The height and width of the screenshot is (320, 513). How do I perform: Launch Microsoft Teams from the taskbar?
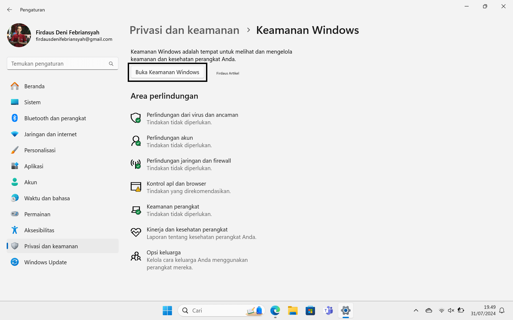click(328, 310)
